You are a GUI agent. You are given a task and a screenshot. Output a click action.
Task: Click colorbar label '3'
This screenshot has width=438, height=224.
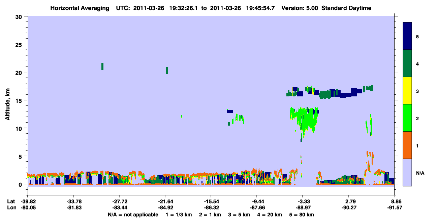pos(417,91)
